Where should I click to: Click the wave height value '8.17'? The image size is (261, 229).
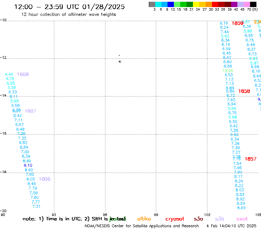click(238, 177)
